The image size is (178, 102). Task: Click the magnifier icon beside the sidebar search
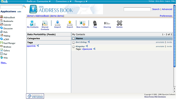click(24, 6)
